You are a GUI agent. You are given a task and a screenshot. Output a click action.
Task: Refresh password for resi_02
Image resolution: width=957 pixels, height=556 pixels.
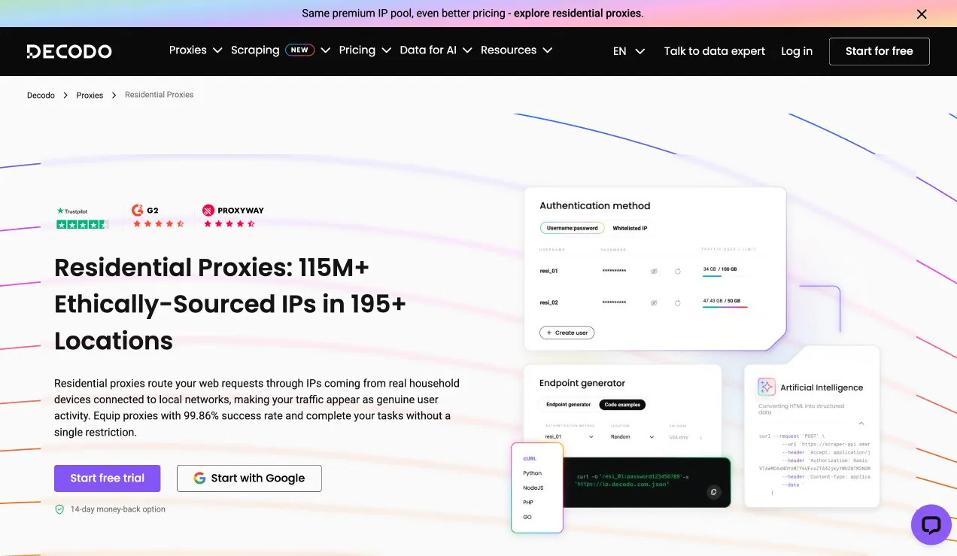678,302
